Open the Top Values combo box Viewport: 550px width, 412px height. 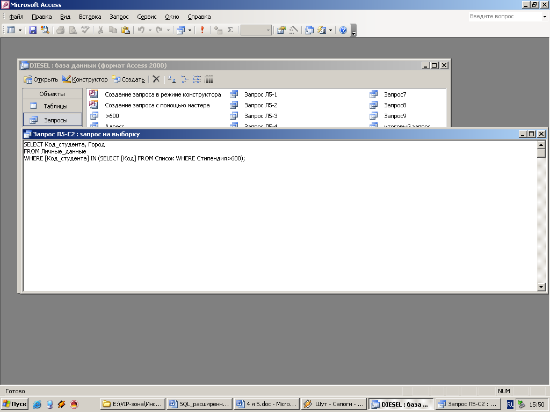coord(256,30)
